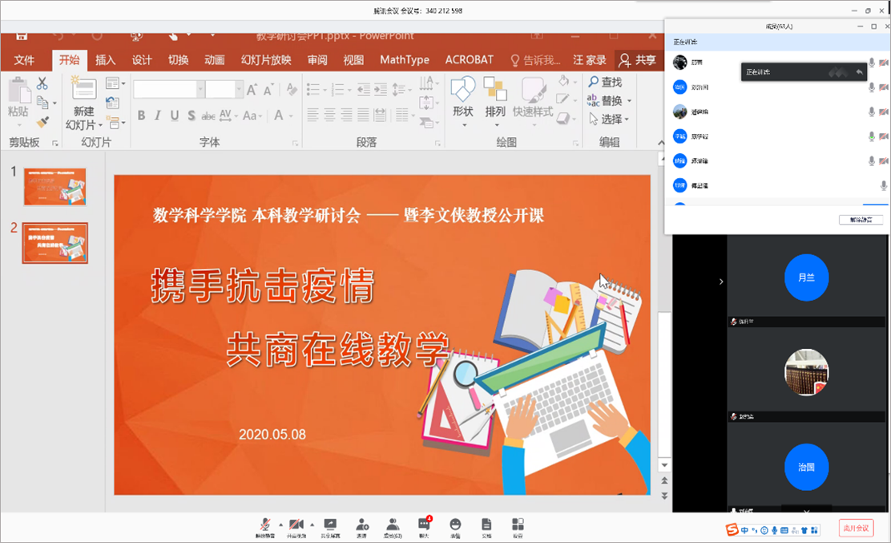Click the 解除静音 button in members panel

tap(861, 220)
